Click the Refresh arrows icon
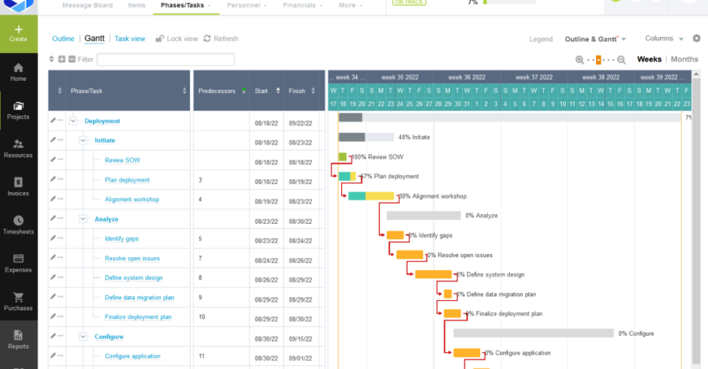This screenshot has width=708, height=369. point(207,39)
